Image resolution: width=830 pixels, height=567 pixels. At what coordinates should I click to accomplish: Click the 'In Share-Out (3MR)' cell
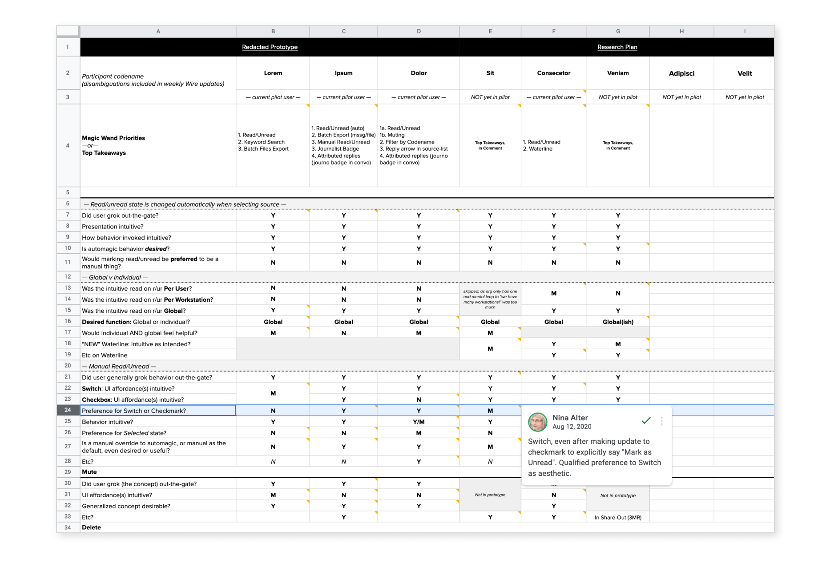click(x=617, y=517)
